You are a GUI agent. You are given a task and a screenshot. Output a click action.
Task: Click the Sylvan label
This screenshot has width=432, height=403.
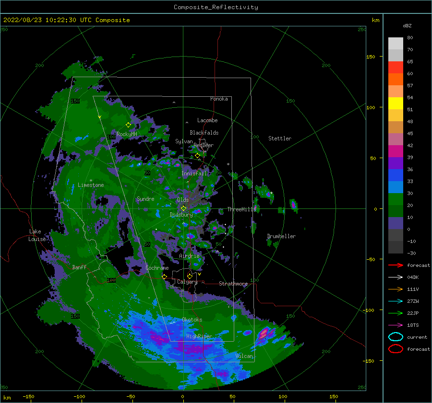pyautogui.click(x=184, y=141)
